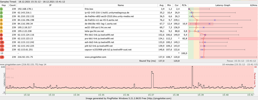Click the red hop 9 circle icon
The image size is (258, 100).
point(2,38)
